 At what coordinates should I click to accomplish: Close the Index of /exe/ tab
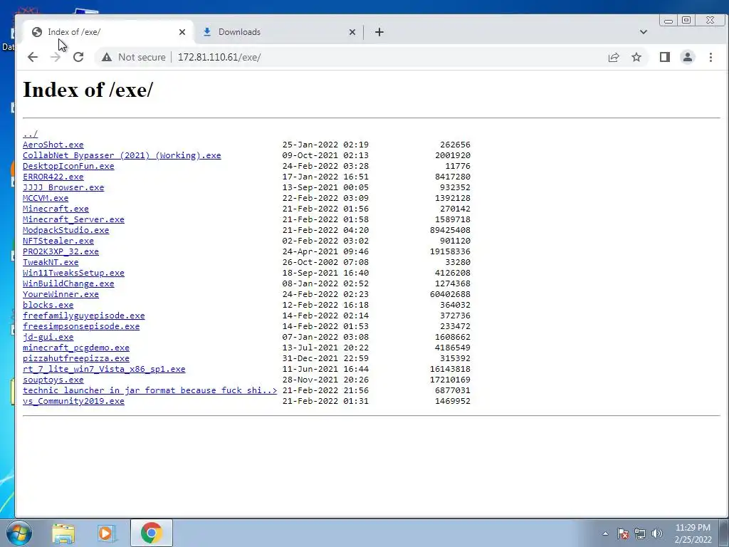182,32
